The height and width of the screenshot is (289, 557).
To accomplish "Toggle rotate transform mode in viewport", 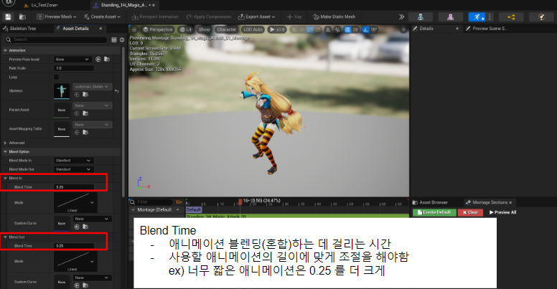I will point(310,29).
